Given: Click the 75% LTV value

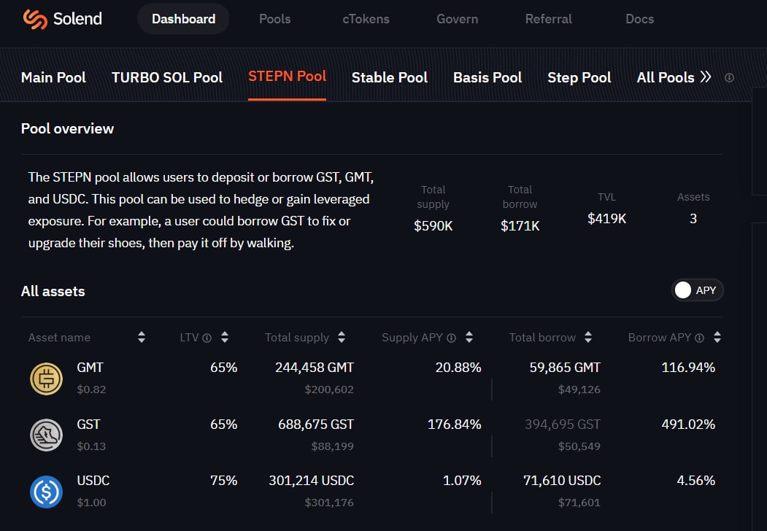Looking at the screenshot, I should [224, 481].
